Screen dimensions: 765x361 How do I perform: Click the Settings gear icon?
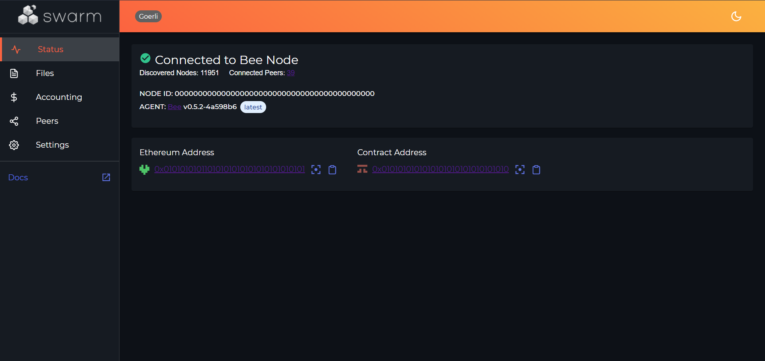click(x=14, y=145)
